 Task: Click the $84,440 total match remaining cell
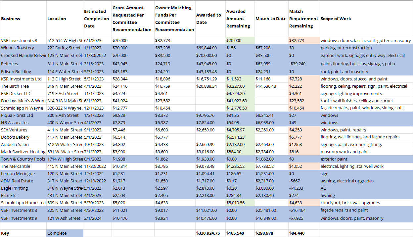click(x=297, y=233)
